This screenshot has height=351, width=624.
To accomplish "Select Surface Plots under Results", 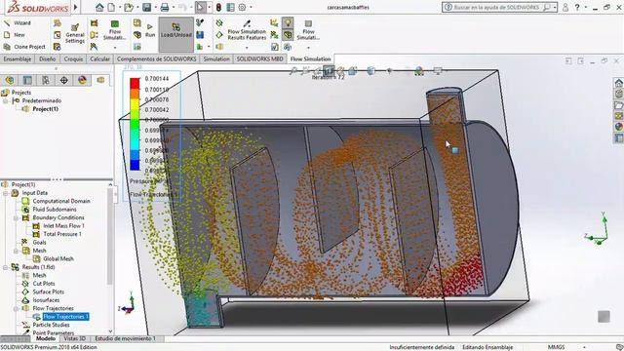I will pos(48,292).
